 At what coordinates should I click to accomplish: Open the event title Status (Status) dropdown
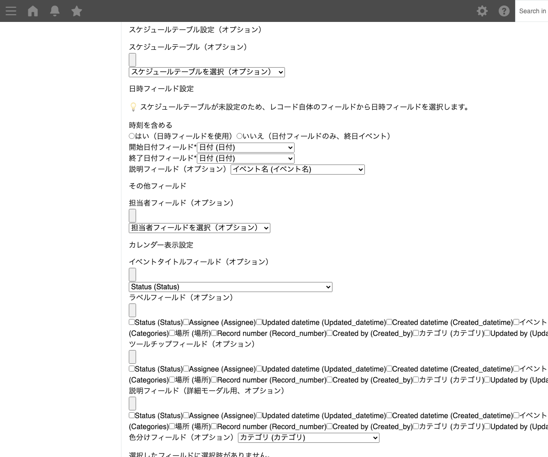230,287
